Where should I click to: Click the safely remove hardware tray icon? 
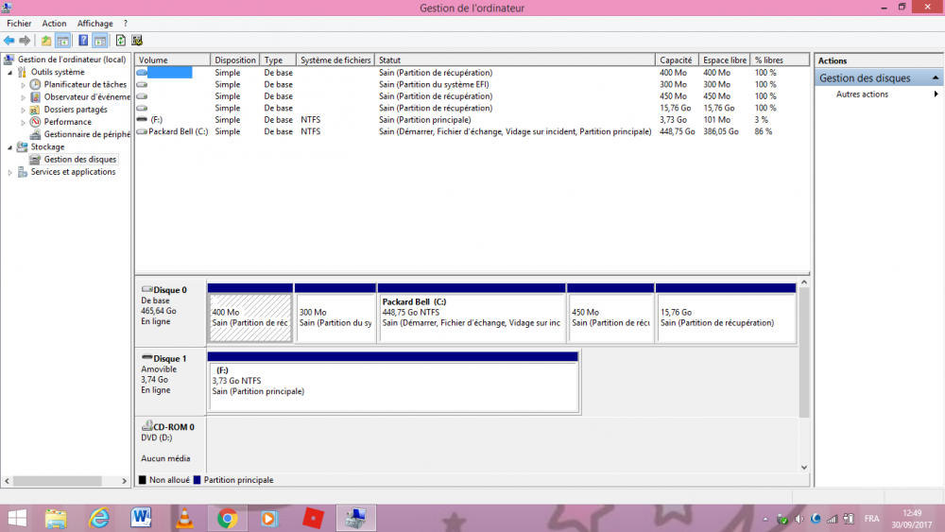click(x=782, y=519)
